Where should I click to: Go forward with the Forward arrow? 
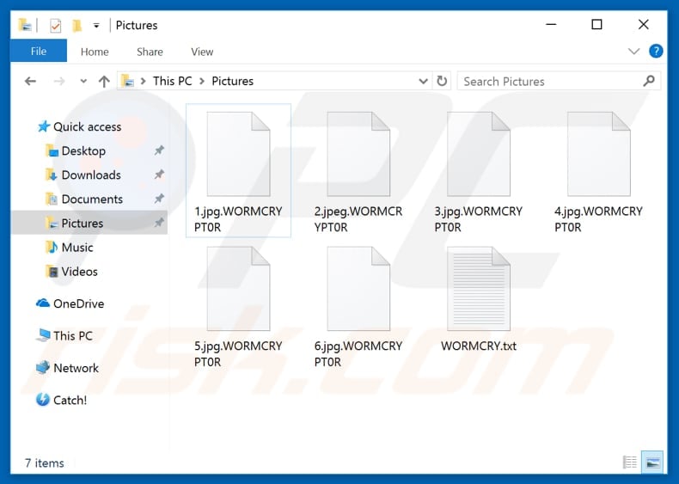click(x=59, y=81)
